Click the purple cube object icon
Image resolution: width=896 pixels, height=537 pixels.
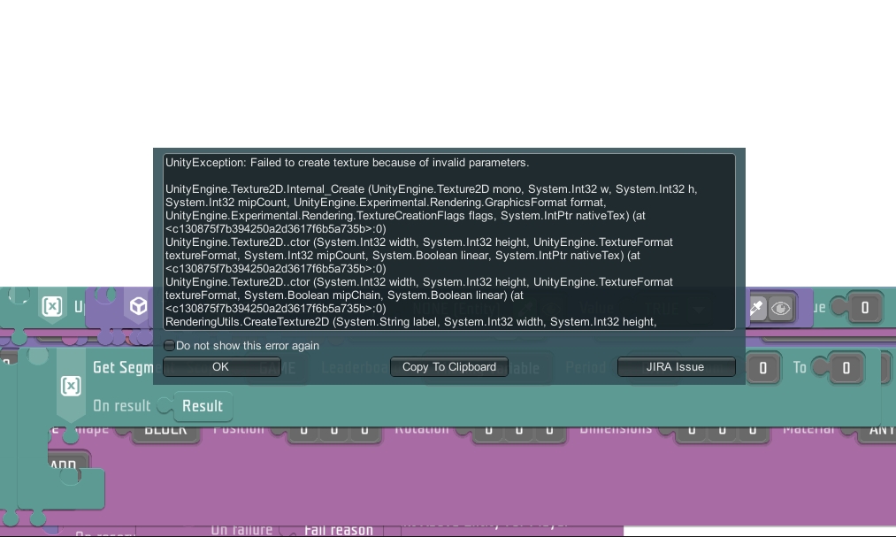(x=138, y=307)
